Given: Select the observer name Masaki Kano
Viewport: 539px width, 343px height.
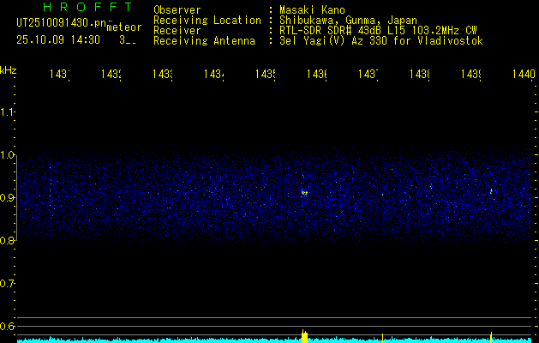Looking at the screenshot, I should coord(312,10).
